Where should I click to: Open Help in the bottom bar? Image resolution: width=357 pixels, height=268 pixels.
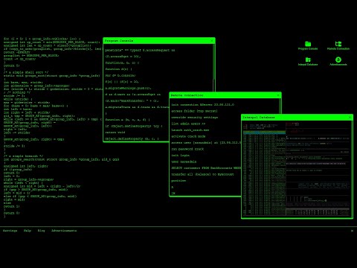click(x=28, y=231)
